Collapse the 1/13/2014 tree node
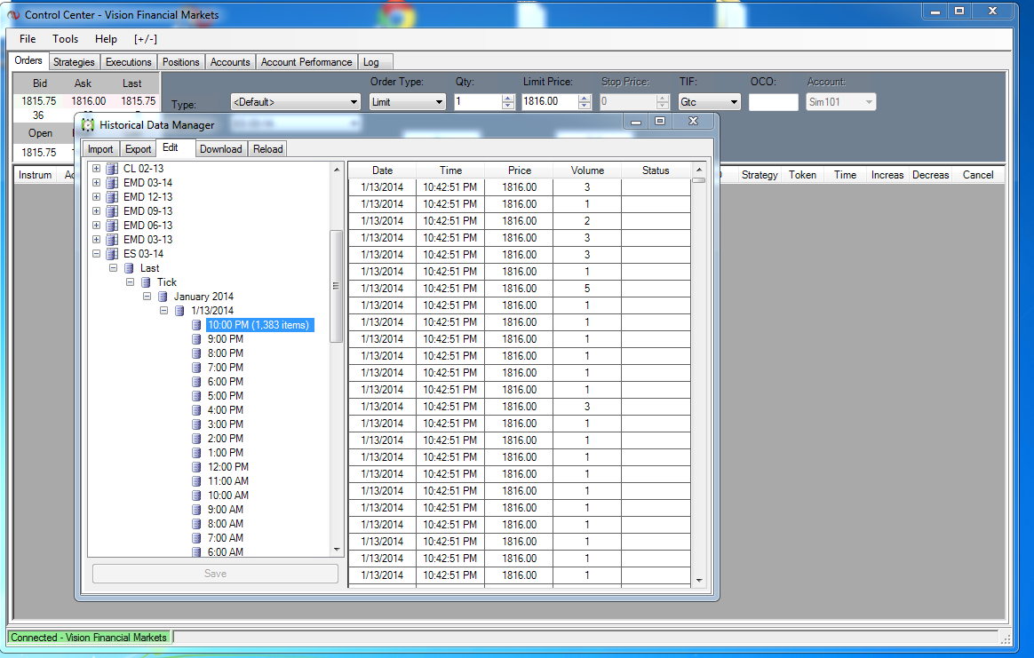 [x=163, y=311]
